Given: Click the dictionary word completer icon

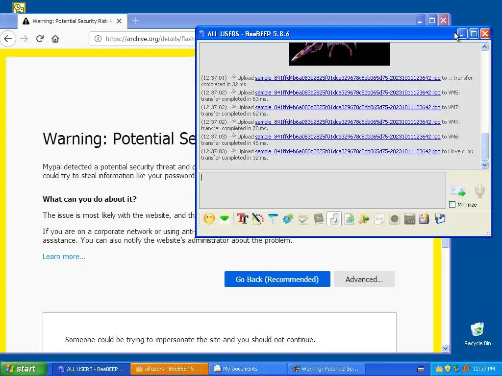Looking at the screenshot, I should (319, 219).
